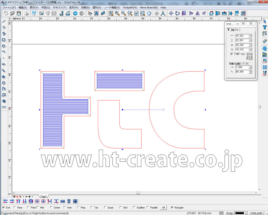Click the width value spinner arrows

250,36
